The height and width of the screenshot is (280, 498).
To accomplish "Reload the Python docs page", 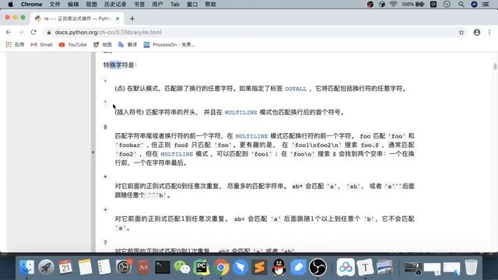I will [33, 33].
